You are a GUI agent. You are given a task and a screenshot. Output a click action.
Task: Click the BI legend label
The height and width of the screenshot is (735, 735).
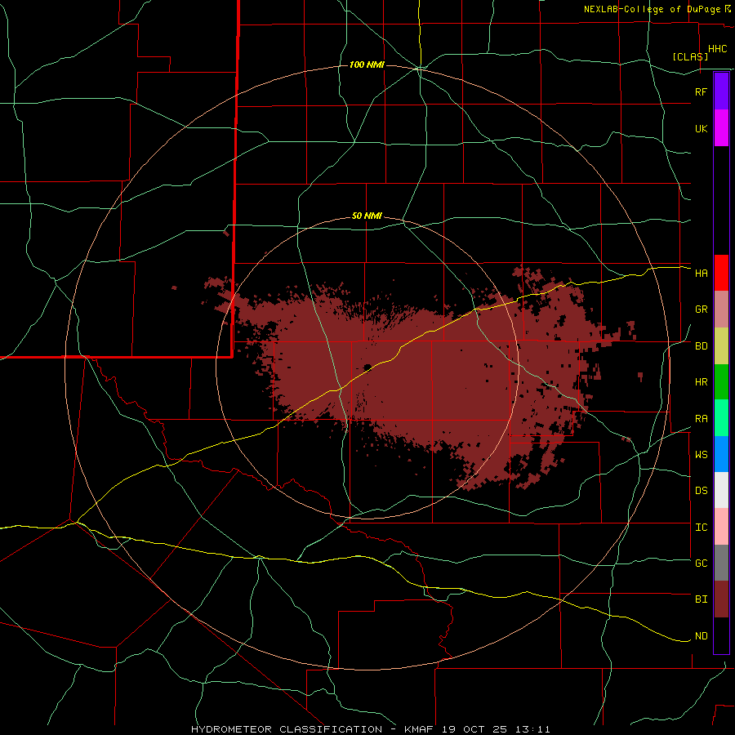click(701, 599)
